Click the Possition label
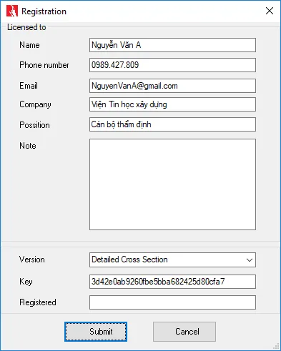 pos(34,125)
